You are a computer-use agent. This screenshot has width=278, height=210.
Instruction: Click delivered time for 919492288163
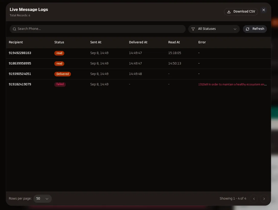(x=135, y=53)
